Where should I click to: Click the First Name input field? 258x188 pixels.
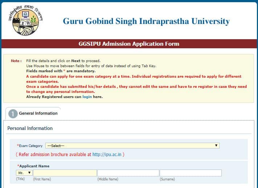click(x=65, y=173)
